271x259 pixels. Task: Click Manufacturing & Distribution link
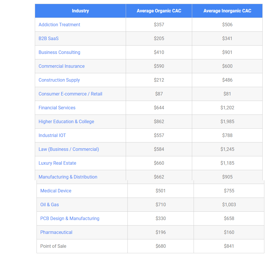(x=68, y=177)
